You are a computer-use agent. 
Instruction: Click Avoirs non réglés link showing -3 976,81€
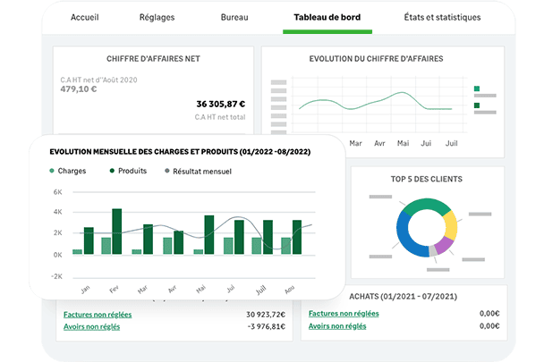tap(92, 326)
